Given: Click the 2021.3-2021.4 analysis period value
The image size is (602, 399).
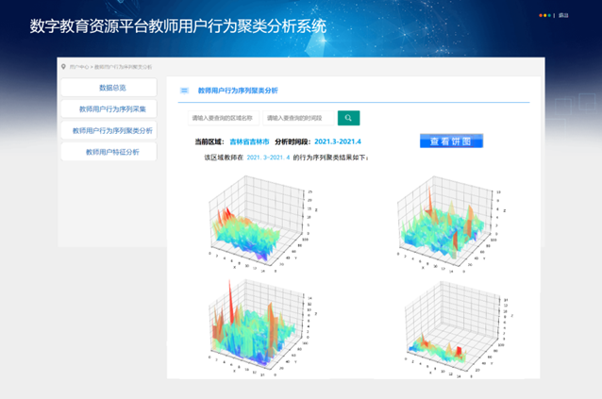Looking at the screenshot, I should click(335, 141).
